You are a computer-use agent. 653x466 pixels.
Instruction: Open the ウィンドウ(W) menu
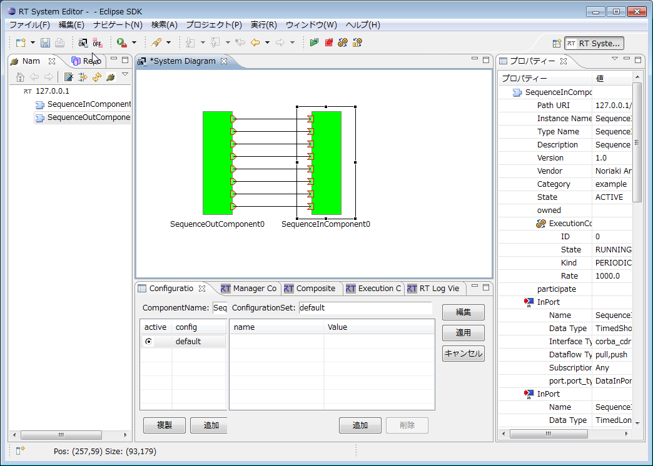point(311,25)
